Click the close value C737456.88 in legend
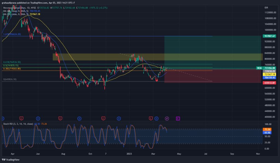 pyautogui.click(x=82, y=8)
